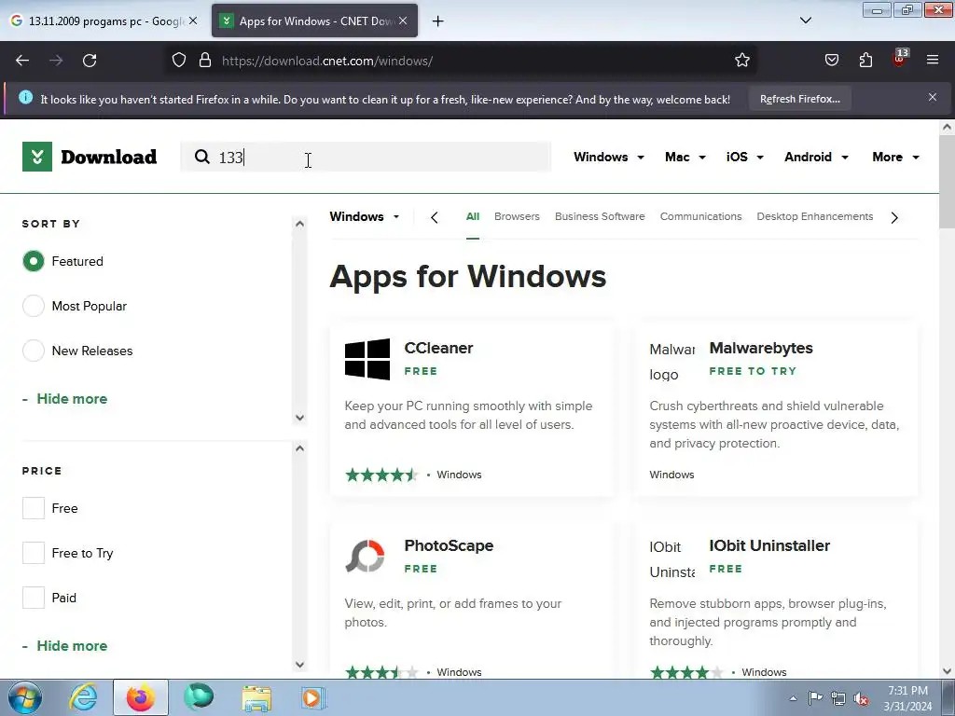
Task: Open a new tab with plus icon
Action: (438, 21)
